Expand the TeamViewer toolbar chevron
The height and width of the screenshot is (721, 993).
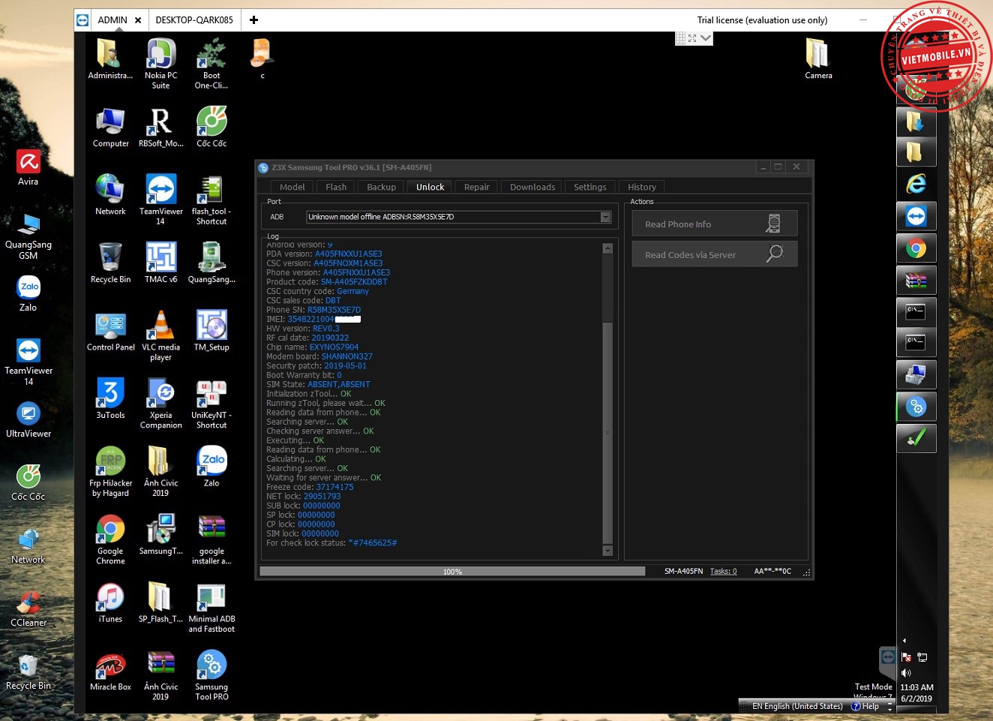(706, 38)
